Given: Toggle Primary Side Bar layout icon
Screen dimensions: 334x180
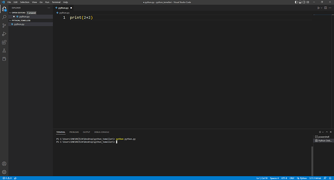Looking at the screenshot, I should click(x=296, y=2).
